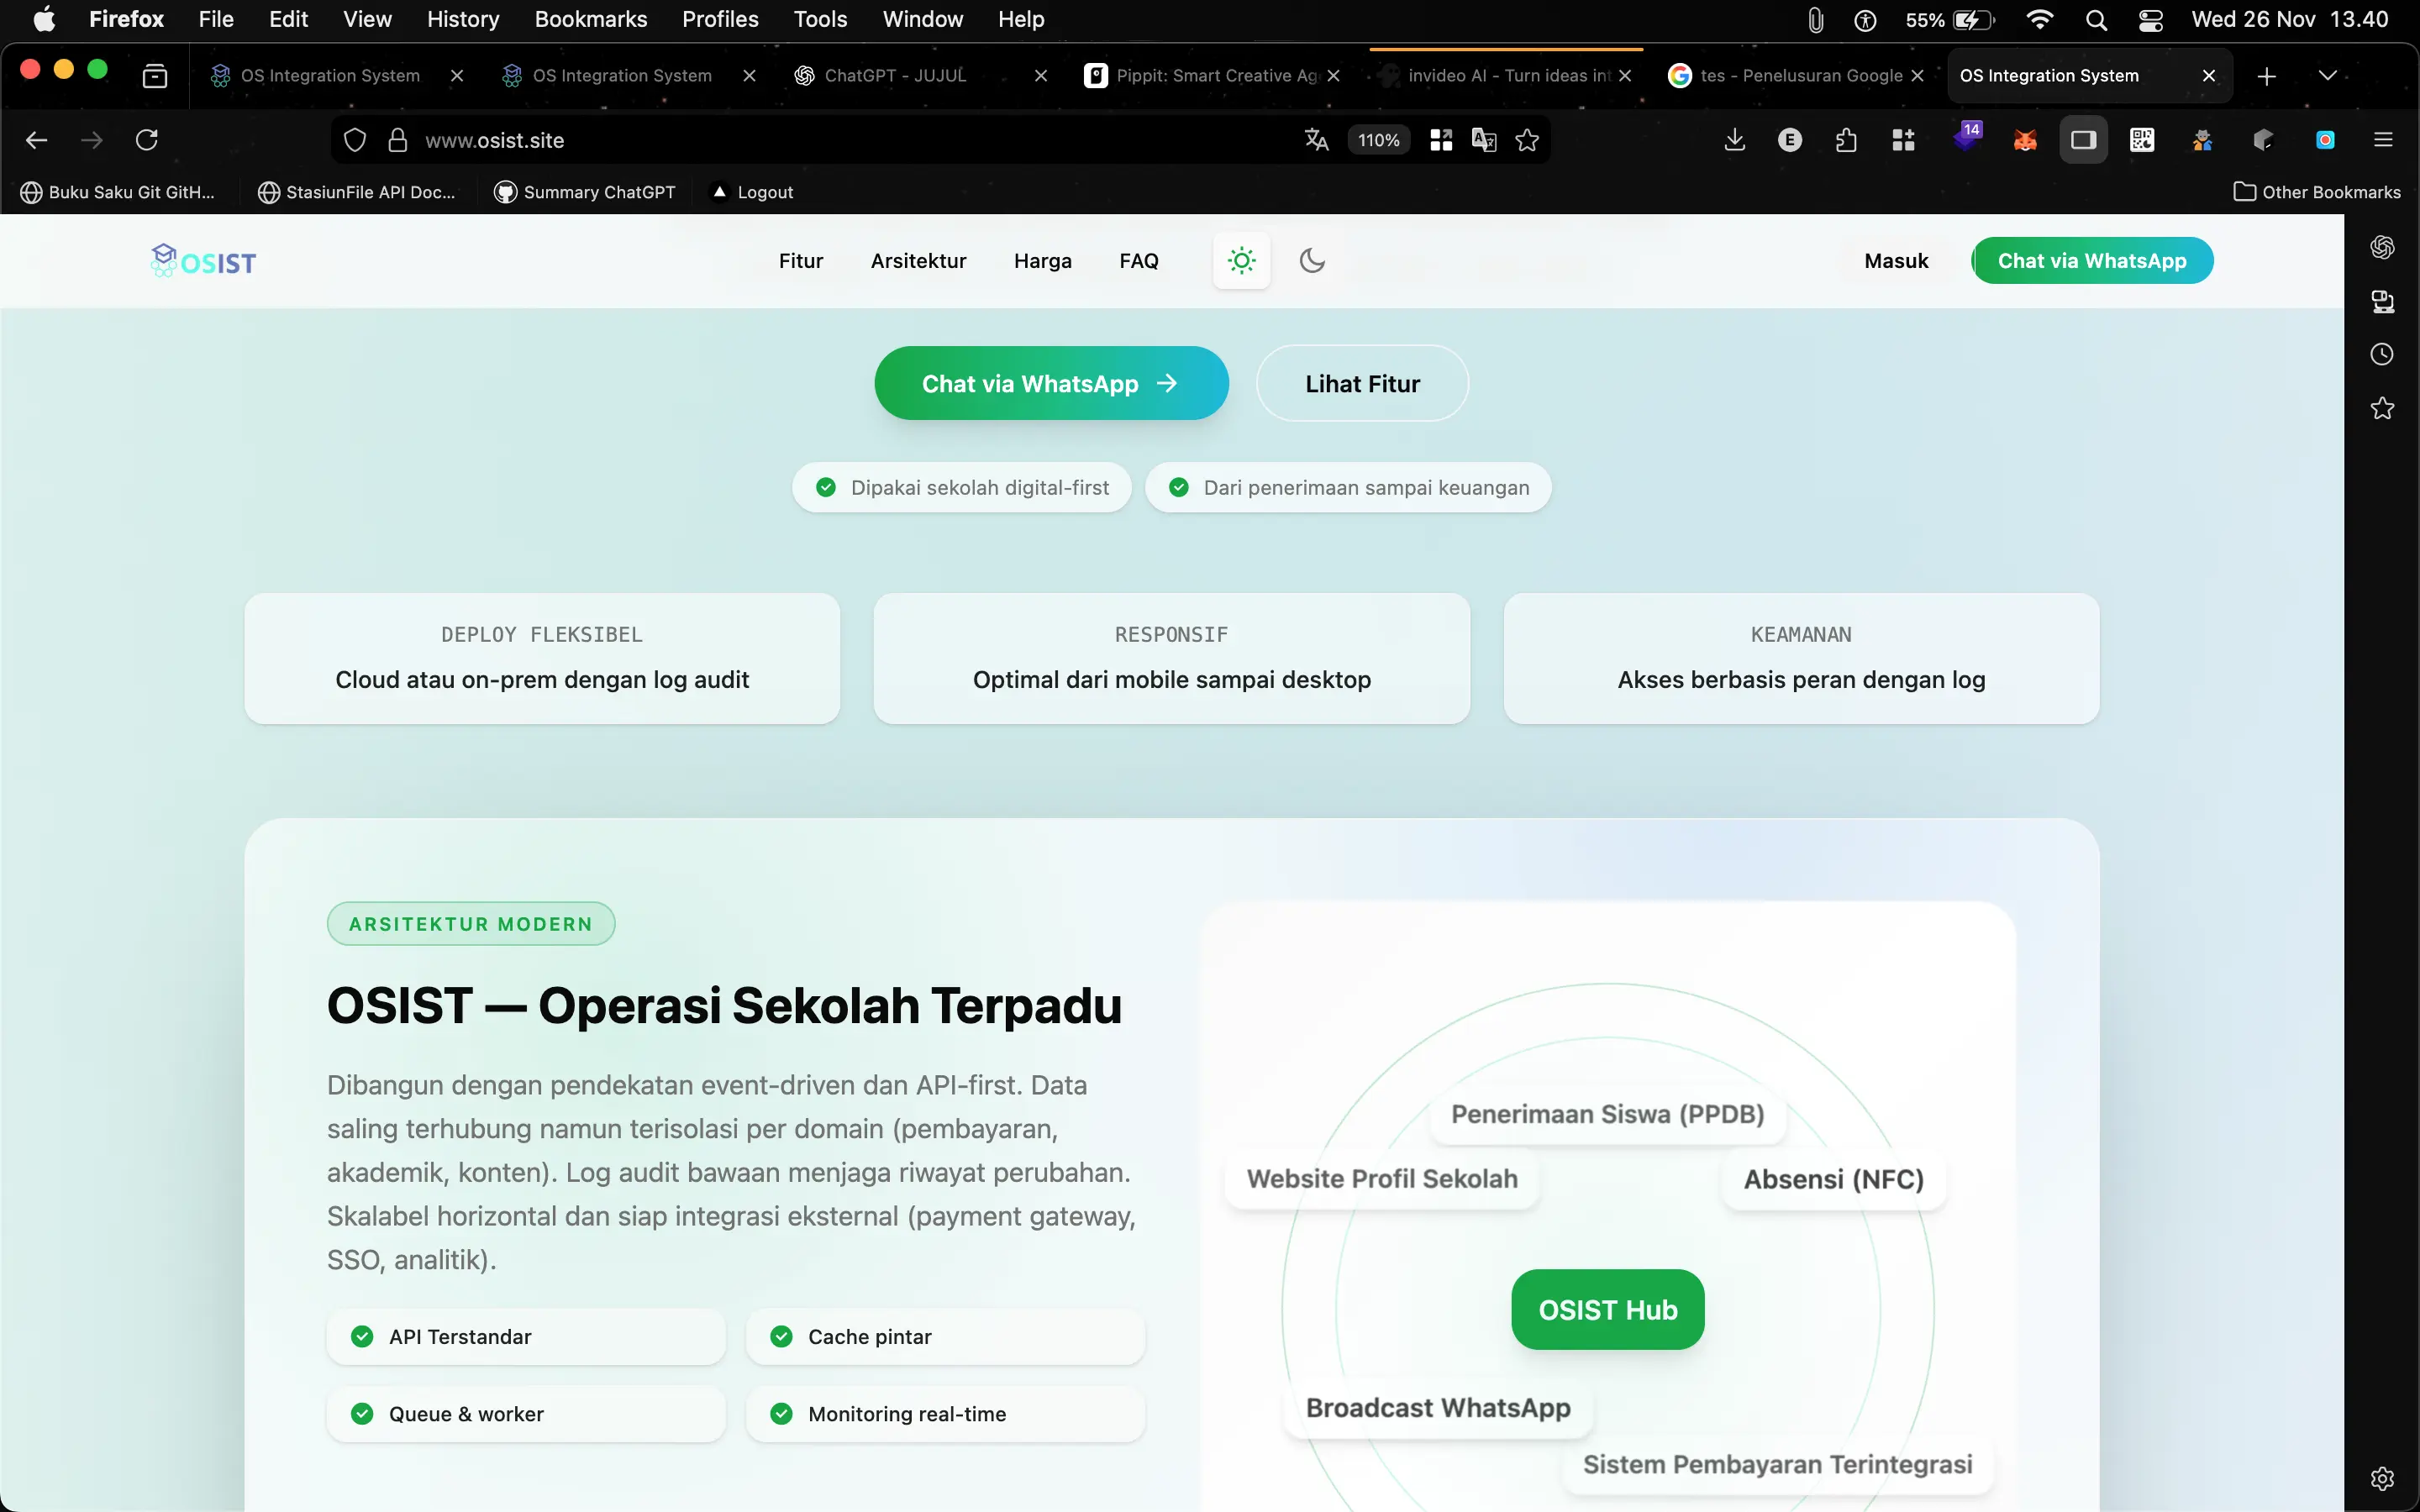Open the History menu in the menu bar
Screen dimensions: 2420x1512
(462, 19)
